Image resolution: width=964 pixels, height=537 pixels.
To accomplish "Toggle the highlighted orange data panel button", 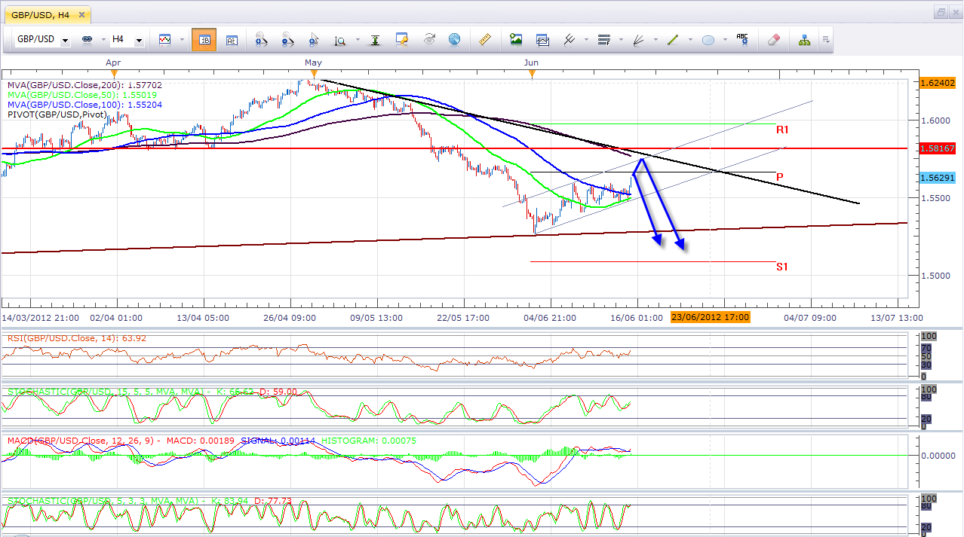I will [204, 39].
